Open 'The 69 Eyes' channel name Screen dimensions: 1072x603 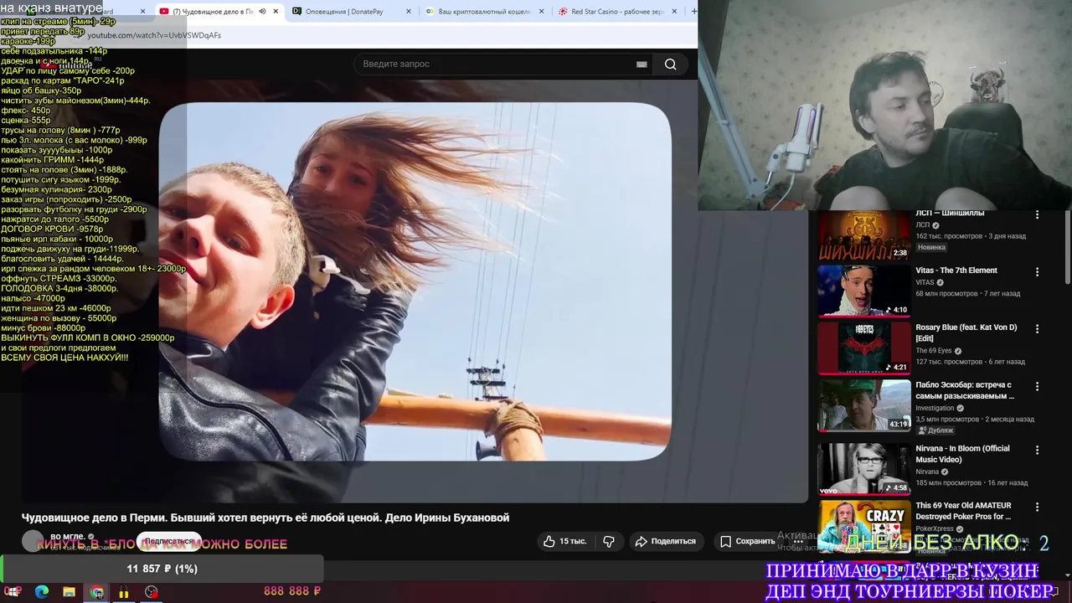[x=934, y=351]
